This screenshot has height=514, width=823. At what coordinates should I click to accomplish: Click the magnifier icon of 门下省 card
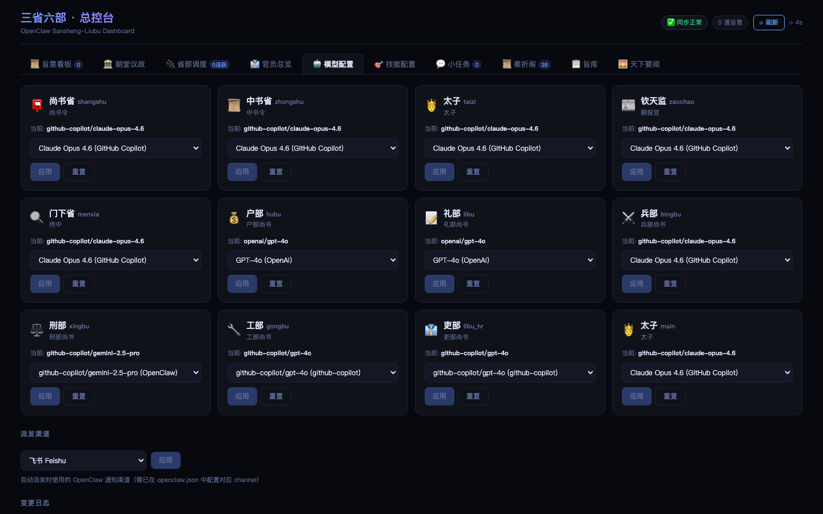point(37,218)
